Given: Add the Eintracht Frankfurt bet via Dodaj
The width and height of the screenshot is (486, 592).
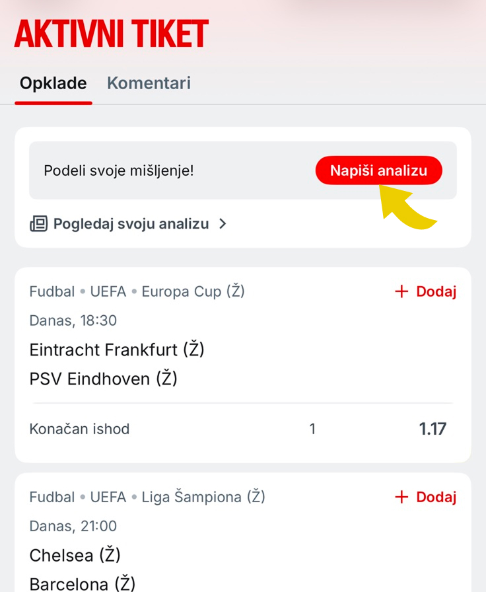Looking at the screenshot, I should click(x=426, y=291).
